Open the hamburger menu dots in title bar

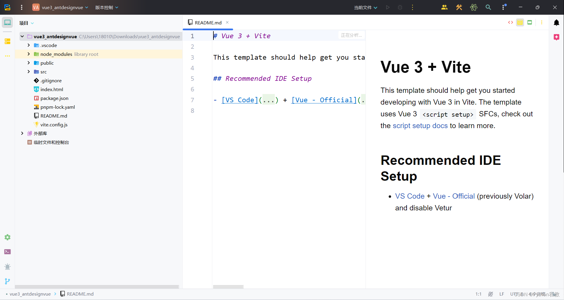click(x=21, y=7)
